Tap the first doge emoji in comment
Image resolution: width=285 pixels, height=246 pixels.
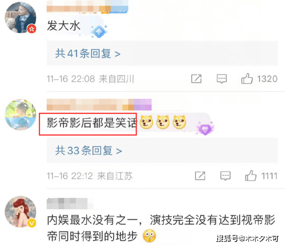pyautogui.click(x=147, y=122)
